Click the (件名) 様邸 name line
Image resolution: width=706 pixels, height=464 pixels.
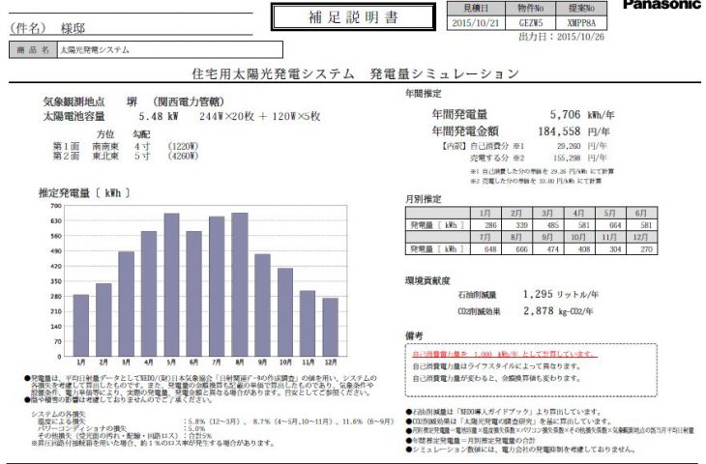(47, 28)
